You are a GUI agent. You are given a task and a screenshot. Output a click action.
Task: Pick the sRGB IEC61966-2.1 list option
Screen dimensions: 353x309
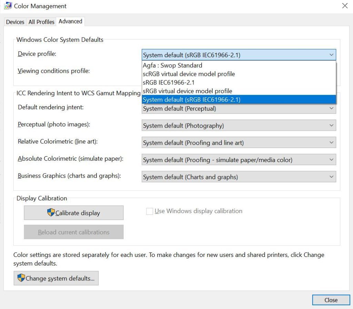[169, 82]
